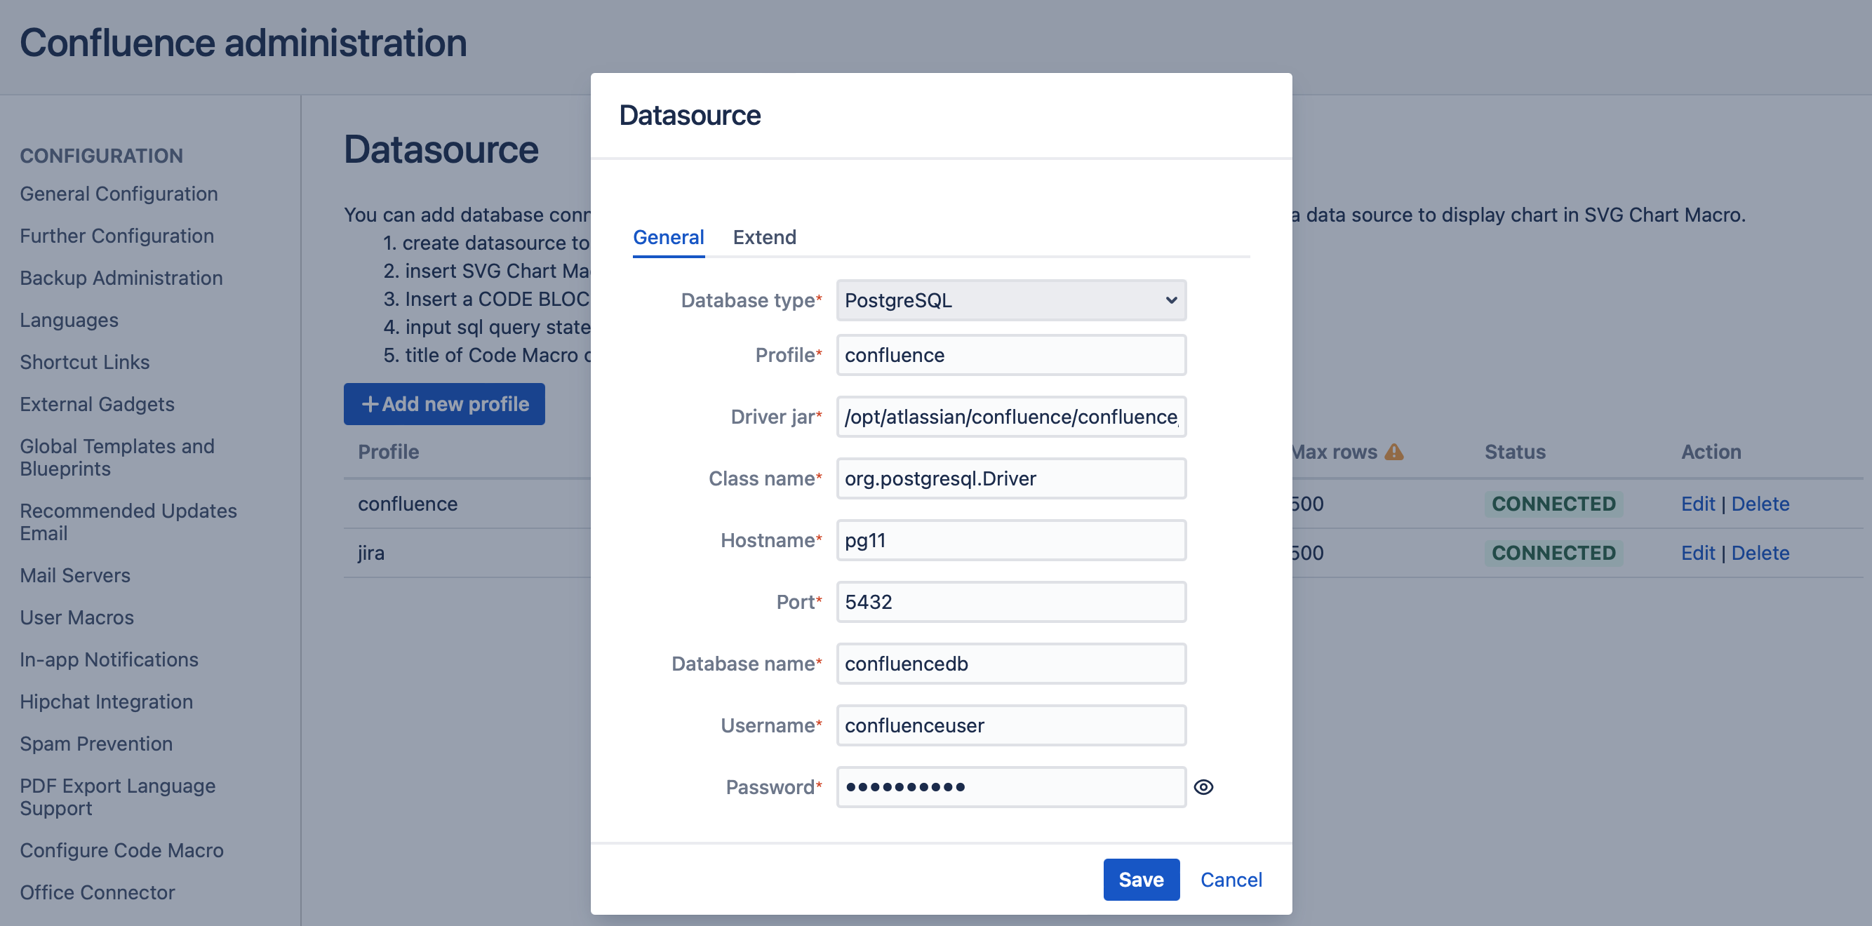The image size is (1872, 926).
Task: Open Mail Servers in sidebar
Action: 75,575
